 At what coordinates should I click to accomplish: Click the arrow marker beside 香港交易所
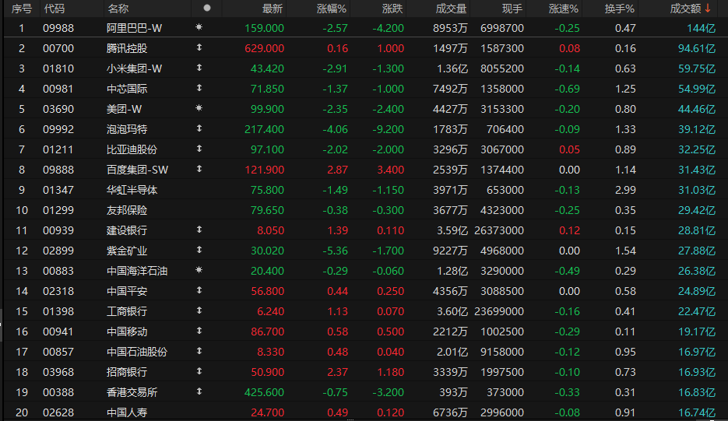pyautogui.click(x=199, y=391)
